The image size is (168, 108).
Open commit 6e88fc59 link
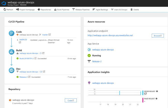coord(23,40)
